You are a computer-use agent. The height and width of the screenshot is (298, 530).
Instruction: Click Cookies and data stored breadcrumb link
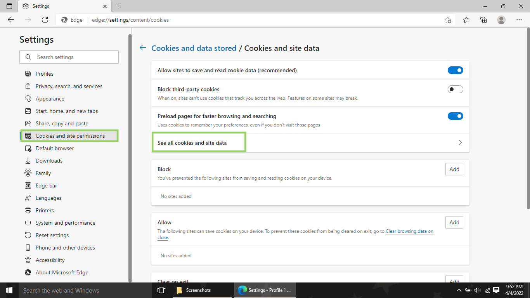coord(194,48)
